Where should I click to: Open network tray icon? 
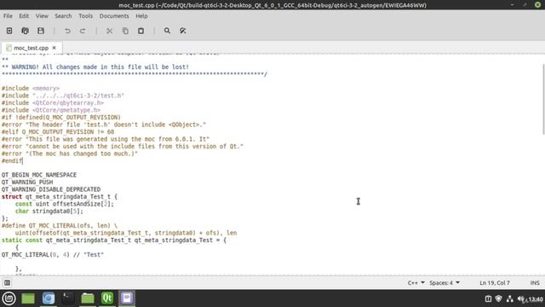510,298
